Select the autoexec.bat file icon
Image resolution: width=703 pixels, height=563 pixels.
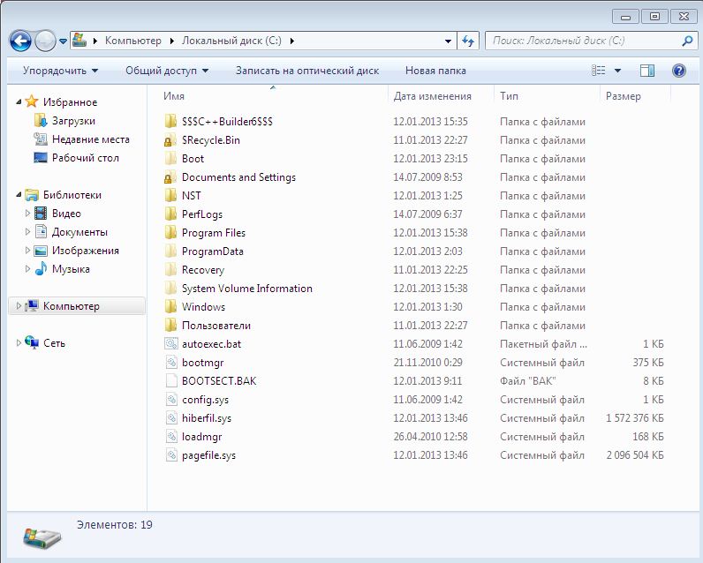170,344
